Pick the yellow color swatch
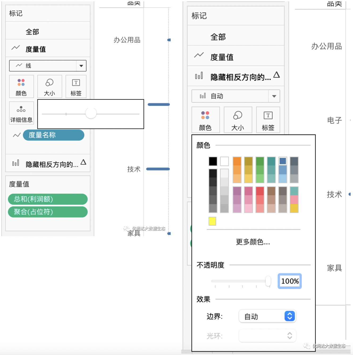Image resolution: width=353 pixels, height=355 pixels. point(212,221)
